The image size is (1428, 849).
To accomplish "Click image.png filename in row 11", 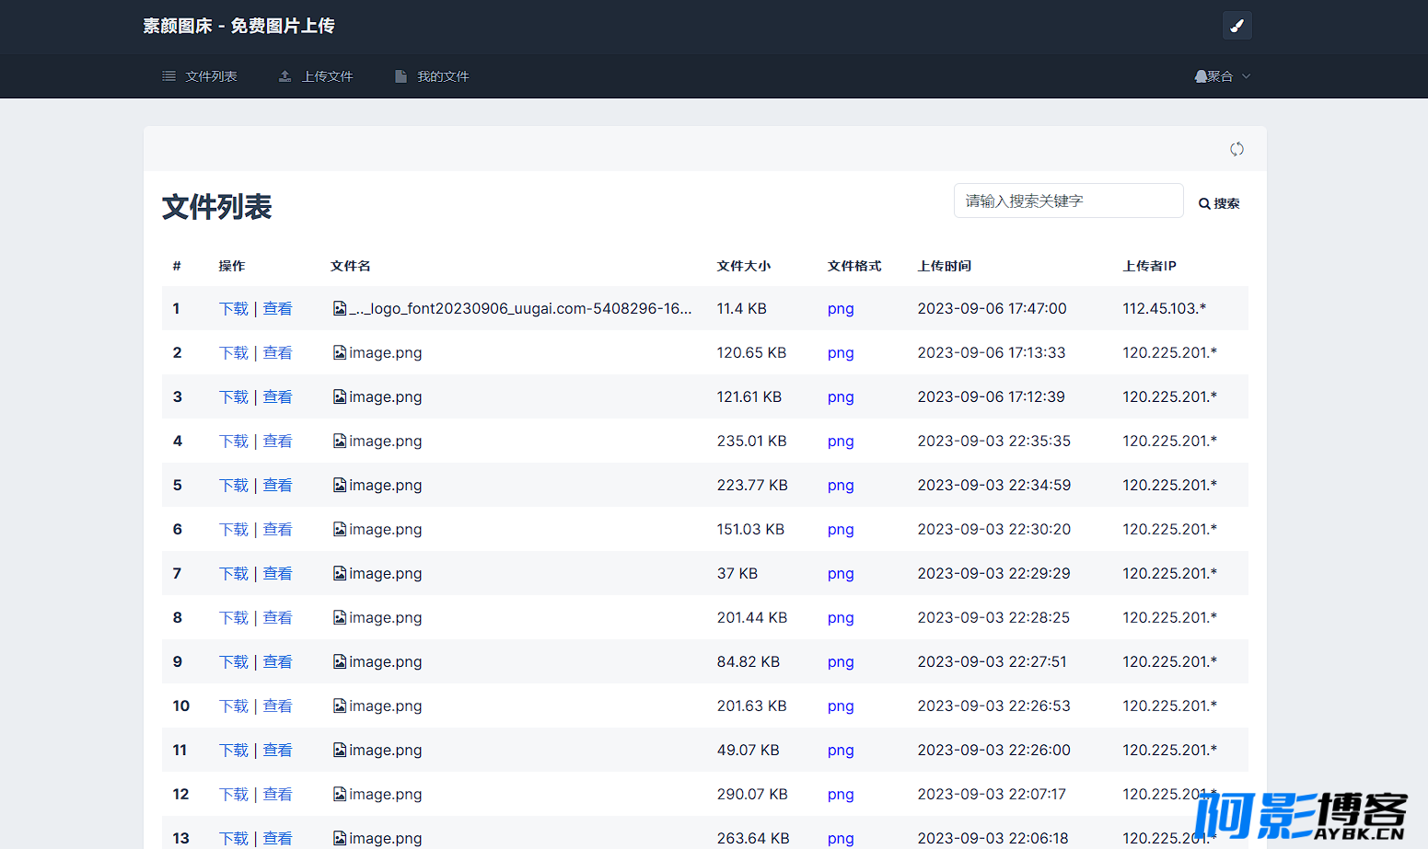I will 386,750.
